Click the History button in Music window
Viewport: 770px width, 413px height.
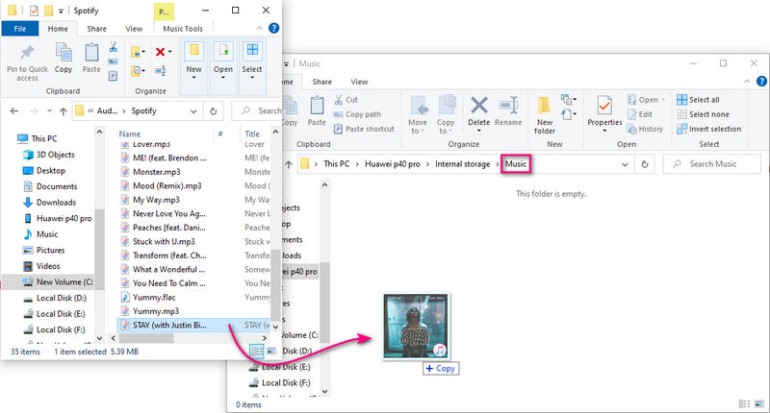pos(645,130)
